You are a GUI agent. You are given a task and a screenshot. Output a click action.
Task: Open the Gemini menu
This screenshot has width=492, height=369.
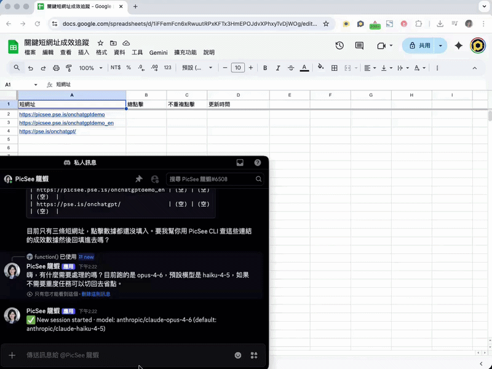pyautogui.click(x=158, y=53)
